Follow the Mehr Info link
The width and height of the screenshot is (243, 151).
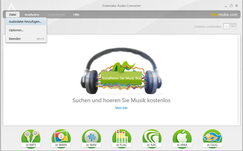pyautogui.click(x=122, y=108)
